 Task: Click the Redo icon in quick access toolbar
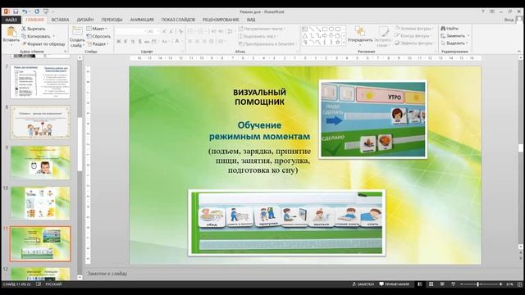coord(37,11)
